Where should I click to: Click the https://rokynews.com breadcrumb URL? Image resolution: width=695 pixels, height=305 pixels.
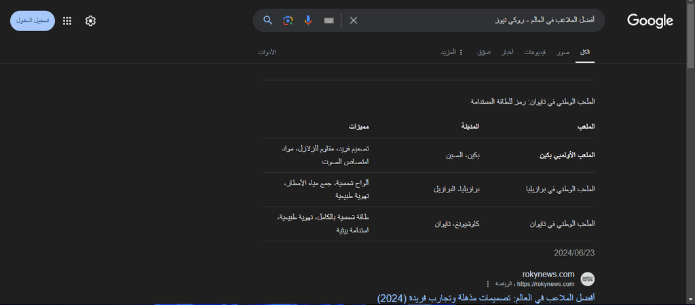point(546,284)
